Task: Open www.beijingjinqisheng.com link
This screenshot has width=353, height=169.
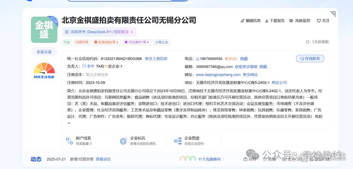Action: coord(218,74)
